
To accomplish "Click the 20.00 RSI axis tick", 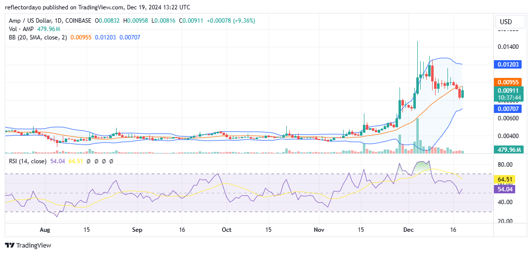I will [506, 221].
